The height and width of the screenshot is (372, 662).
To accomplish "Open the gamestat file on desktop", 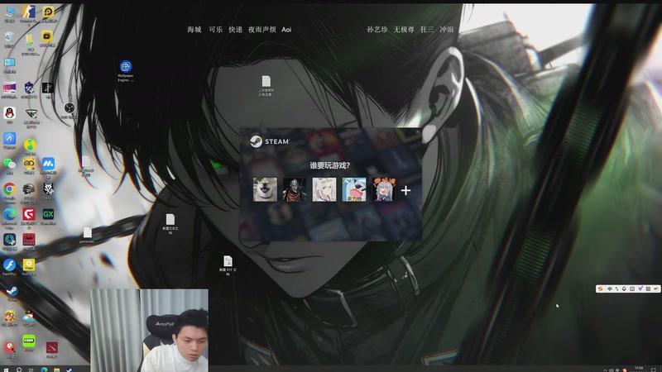I will point(87,236).
